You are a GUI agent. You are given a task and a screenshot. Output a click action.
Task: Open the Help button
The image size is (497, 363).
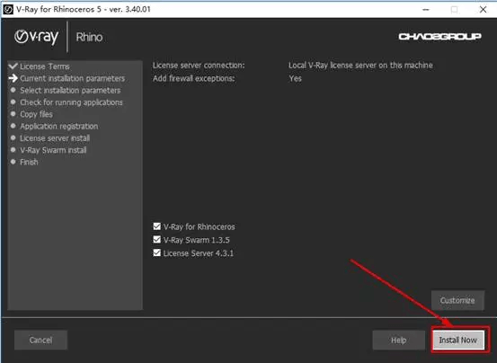click(x=399, y=340)
